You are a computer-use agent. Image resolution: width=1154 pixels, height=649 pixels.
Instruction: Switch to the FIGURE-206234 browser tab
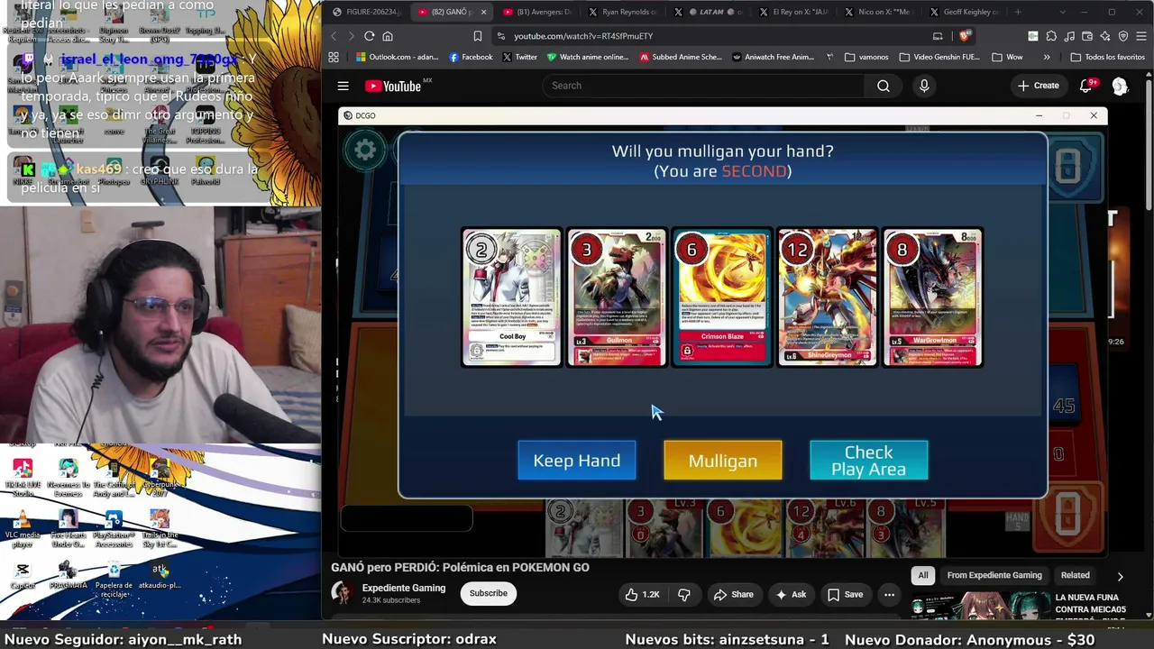tap(366, 12)
